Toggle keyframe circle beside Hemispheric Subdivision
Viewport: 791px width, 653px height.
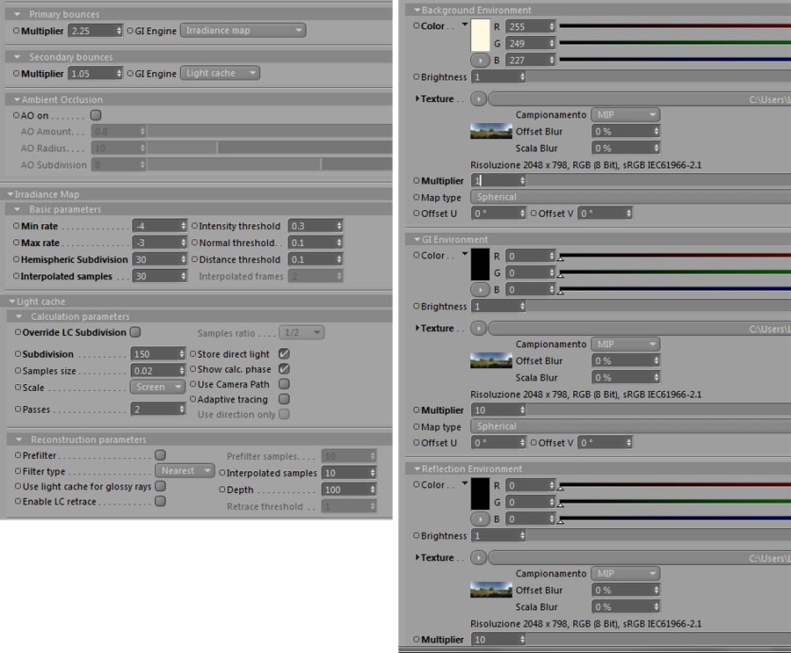(17, 259)
